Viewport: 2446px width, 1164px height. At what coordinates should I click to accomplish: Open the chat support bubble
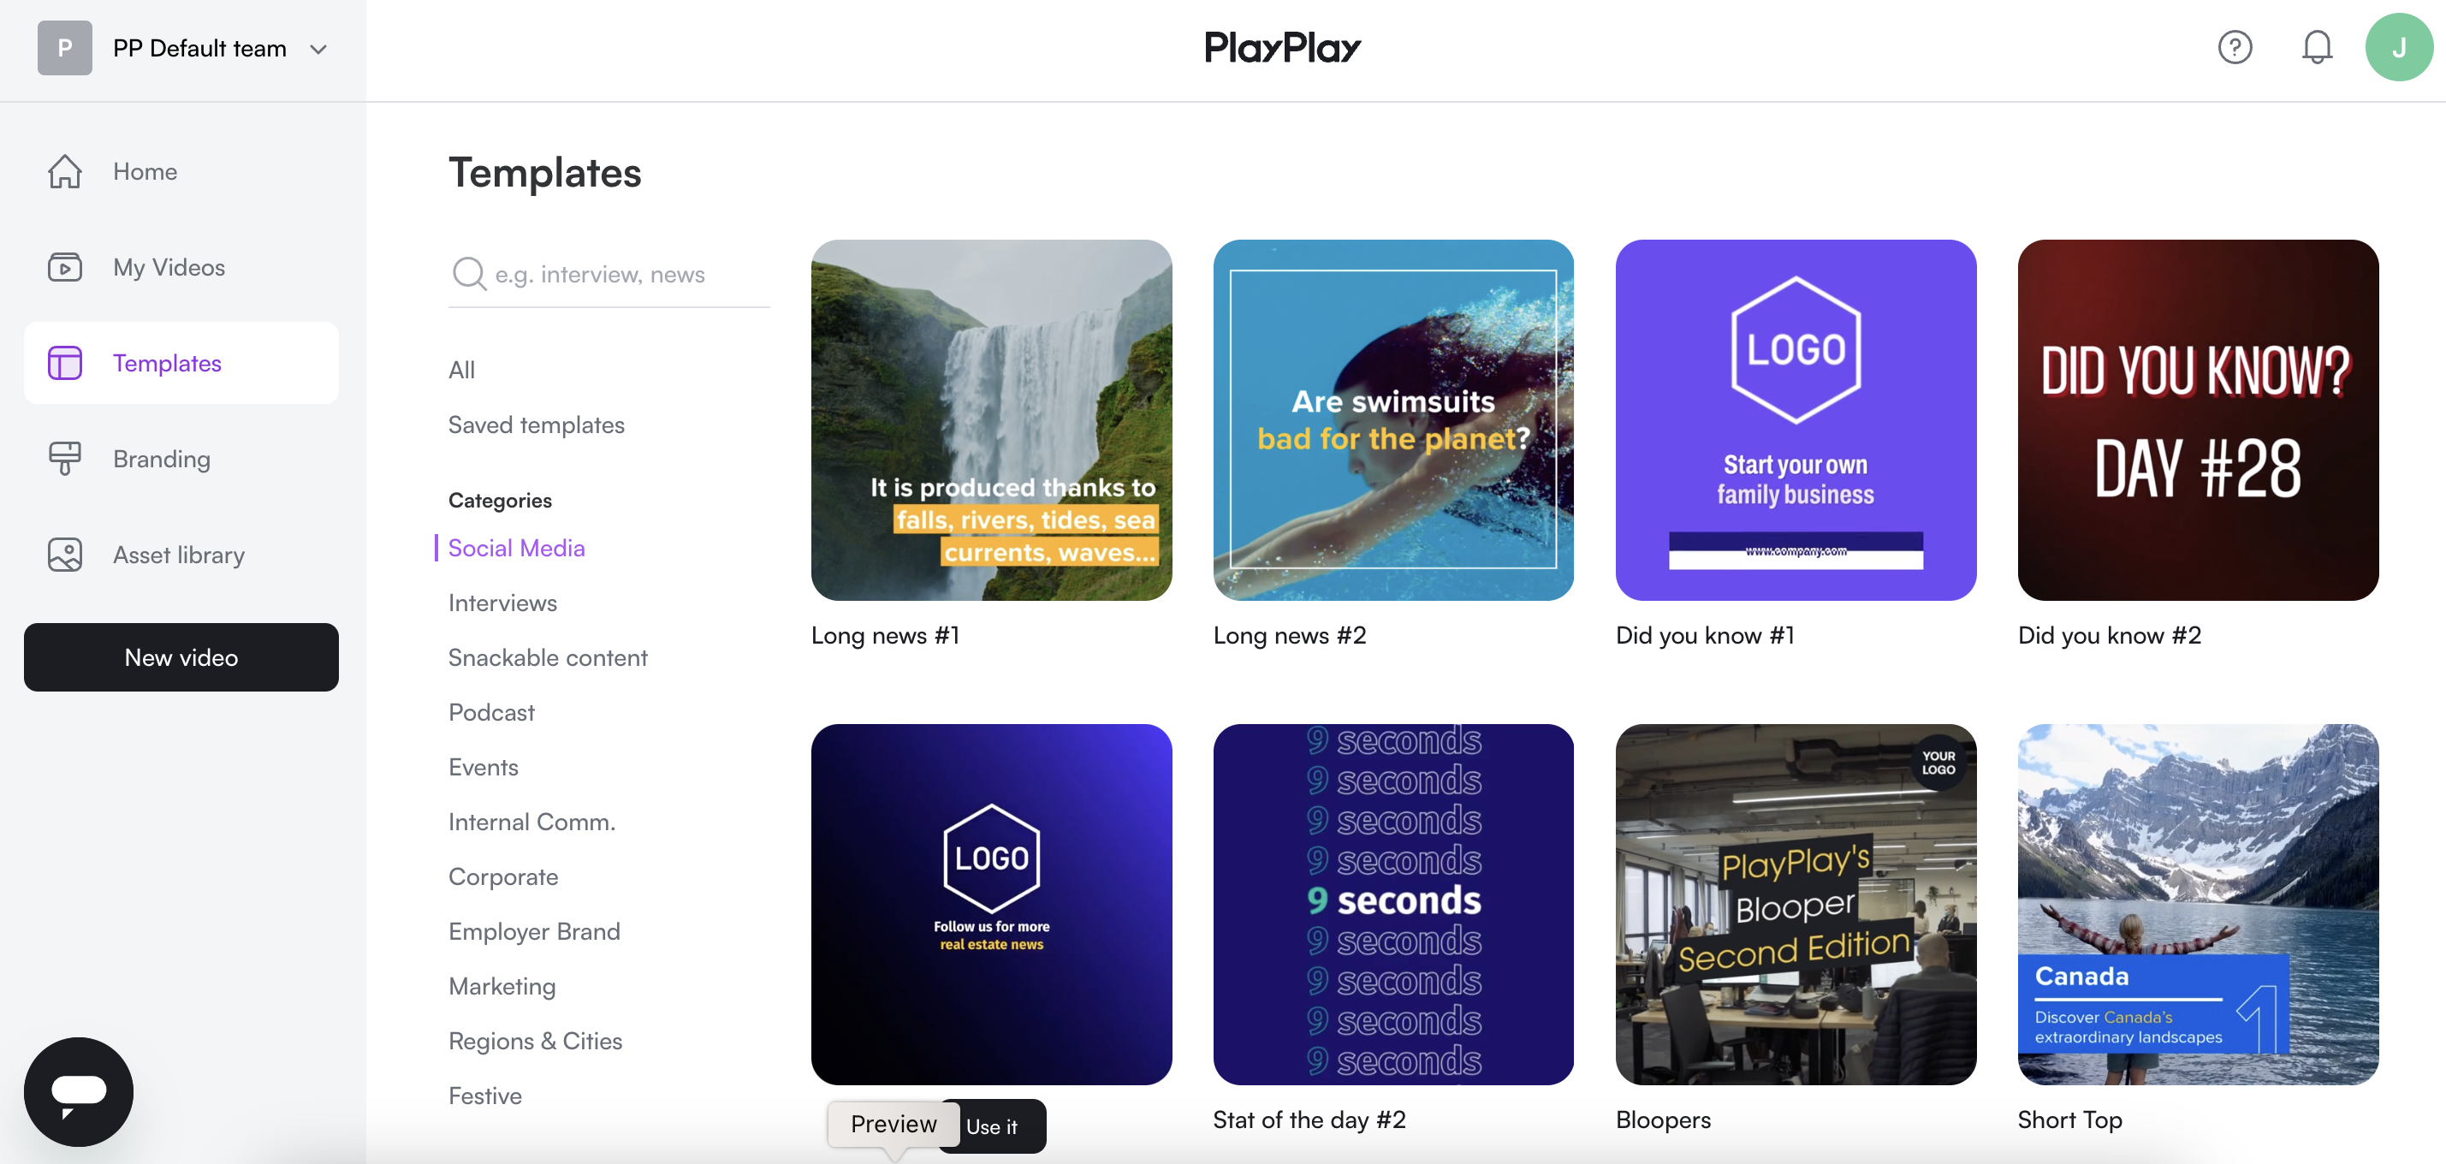point(79,1091)
